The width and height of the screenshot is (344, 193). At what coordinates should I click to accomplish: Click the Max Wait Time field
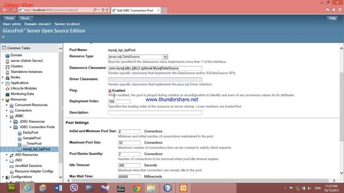[x=129, y=176]
